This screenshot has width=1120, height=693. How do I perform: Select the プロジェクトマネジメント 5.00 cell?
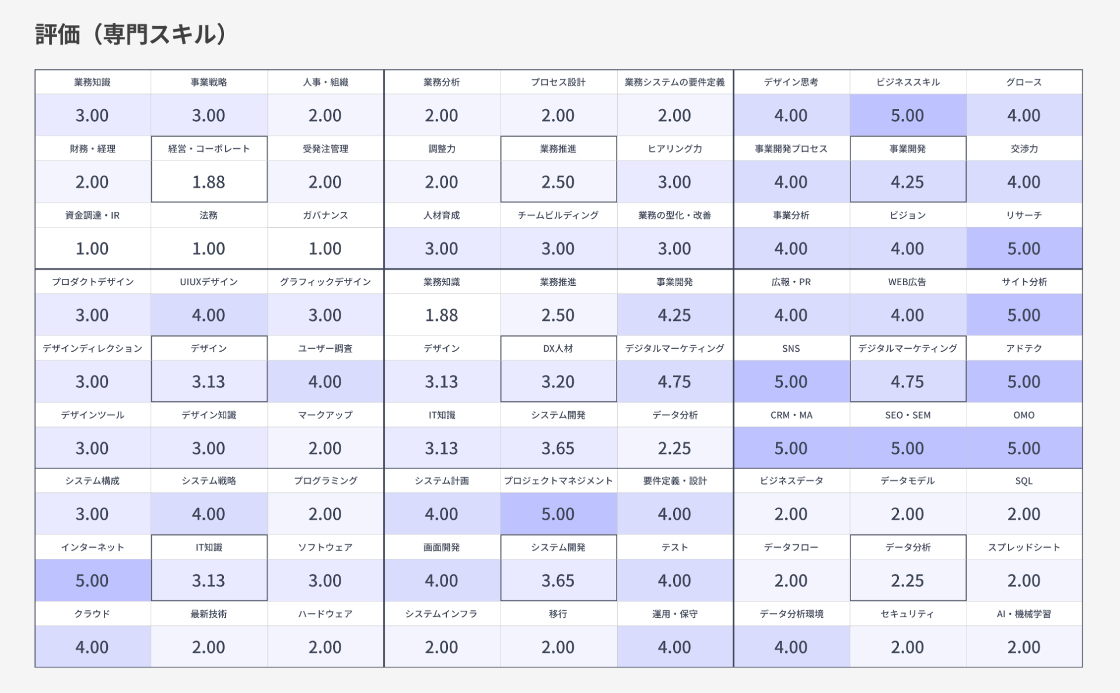(x=558, y=514)
